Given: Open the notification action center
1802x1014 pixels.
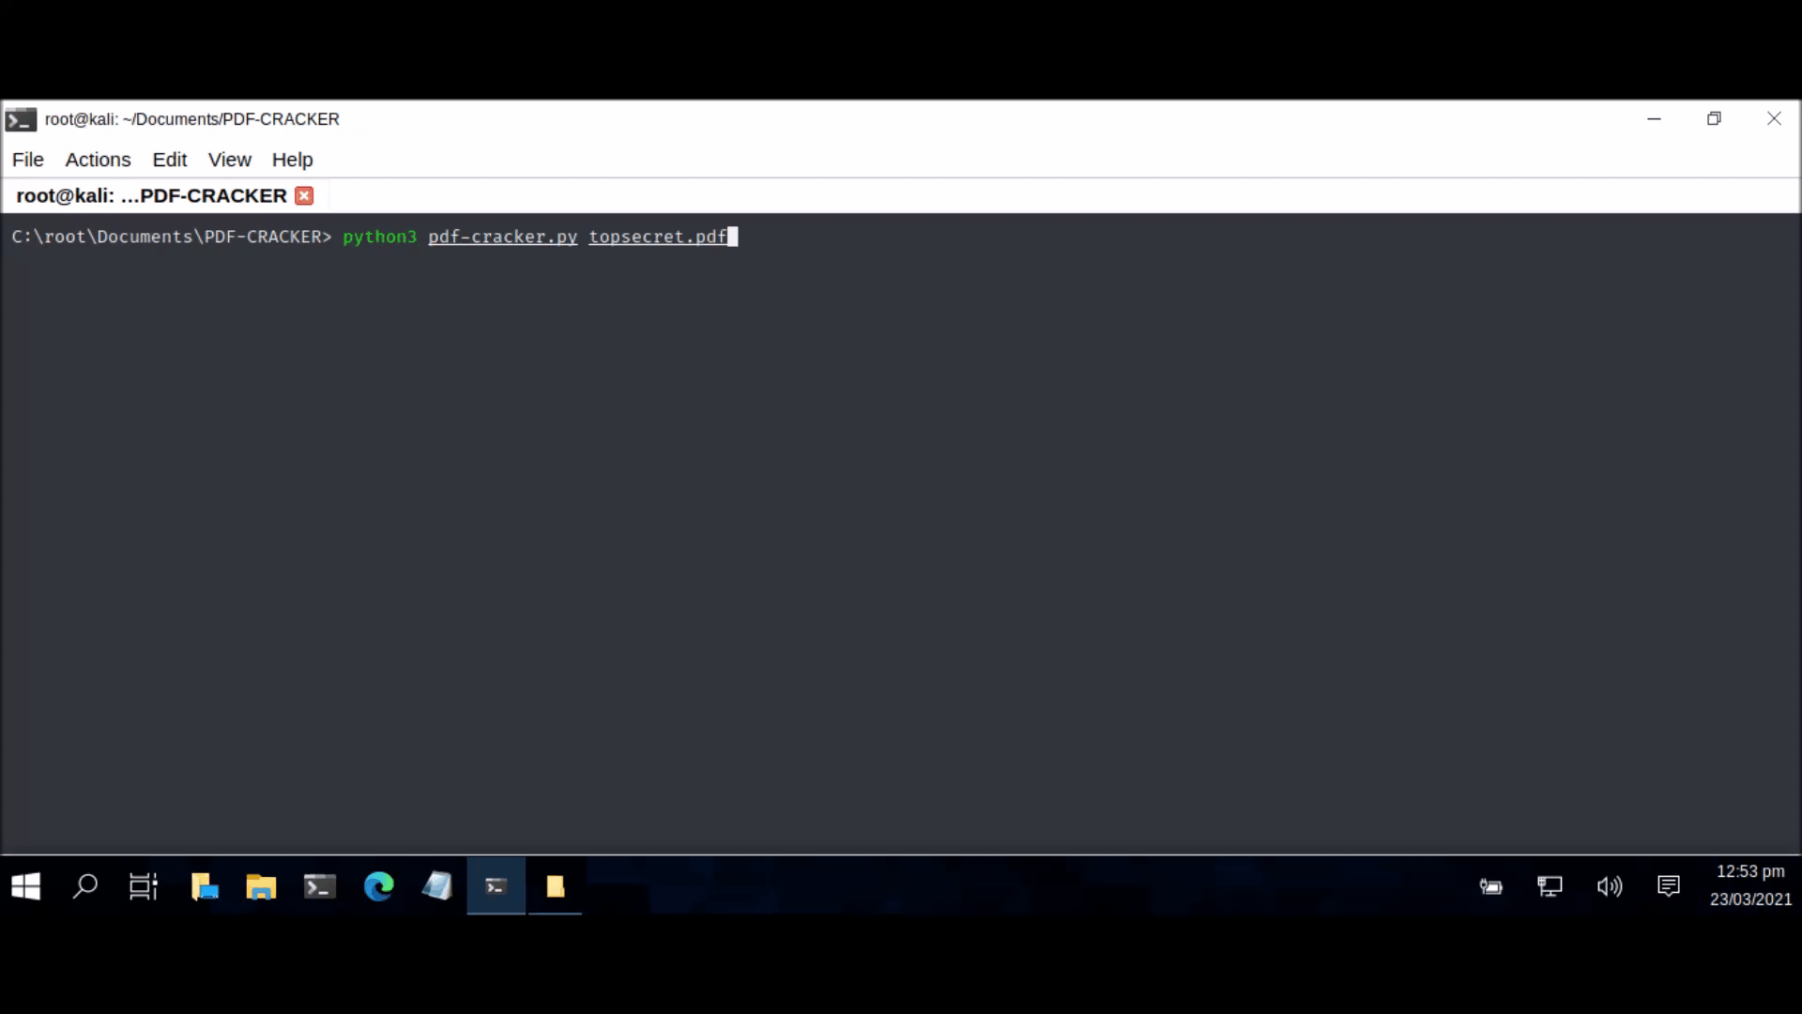Looking at the screenshot, I should pos(1668,886).
